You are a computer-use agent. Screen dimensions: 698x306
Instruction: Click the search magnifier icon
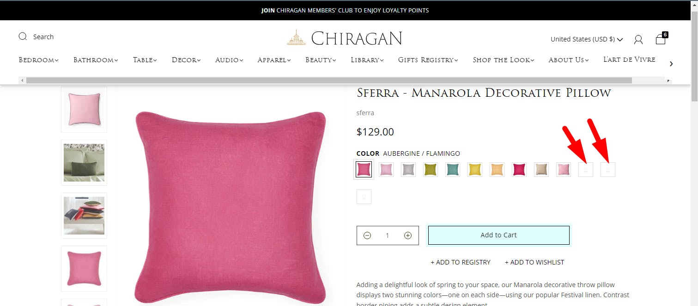pos(23,36)
